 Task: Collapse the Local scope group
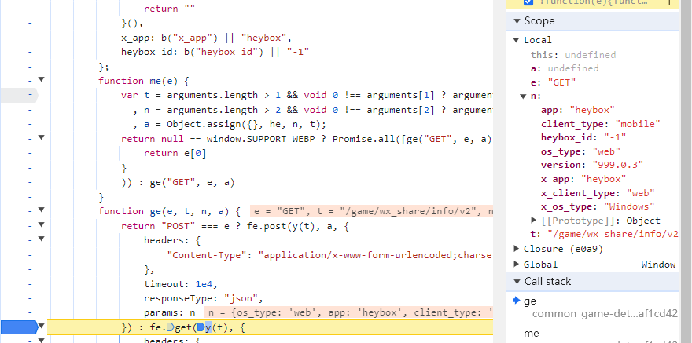(x=516, y=40)
